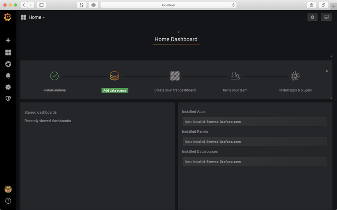Browse Grafana.com under Installed Datasources
The image size is (337, 210).
(224, 162)
